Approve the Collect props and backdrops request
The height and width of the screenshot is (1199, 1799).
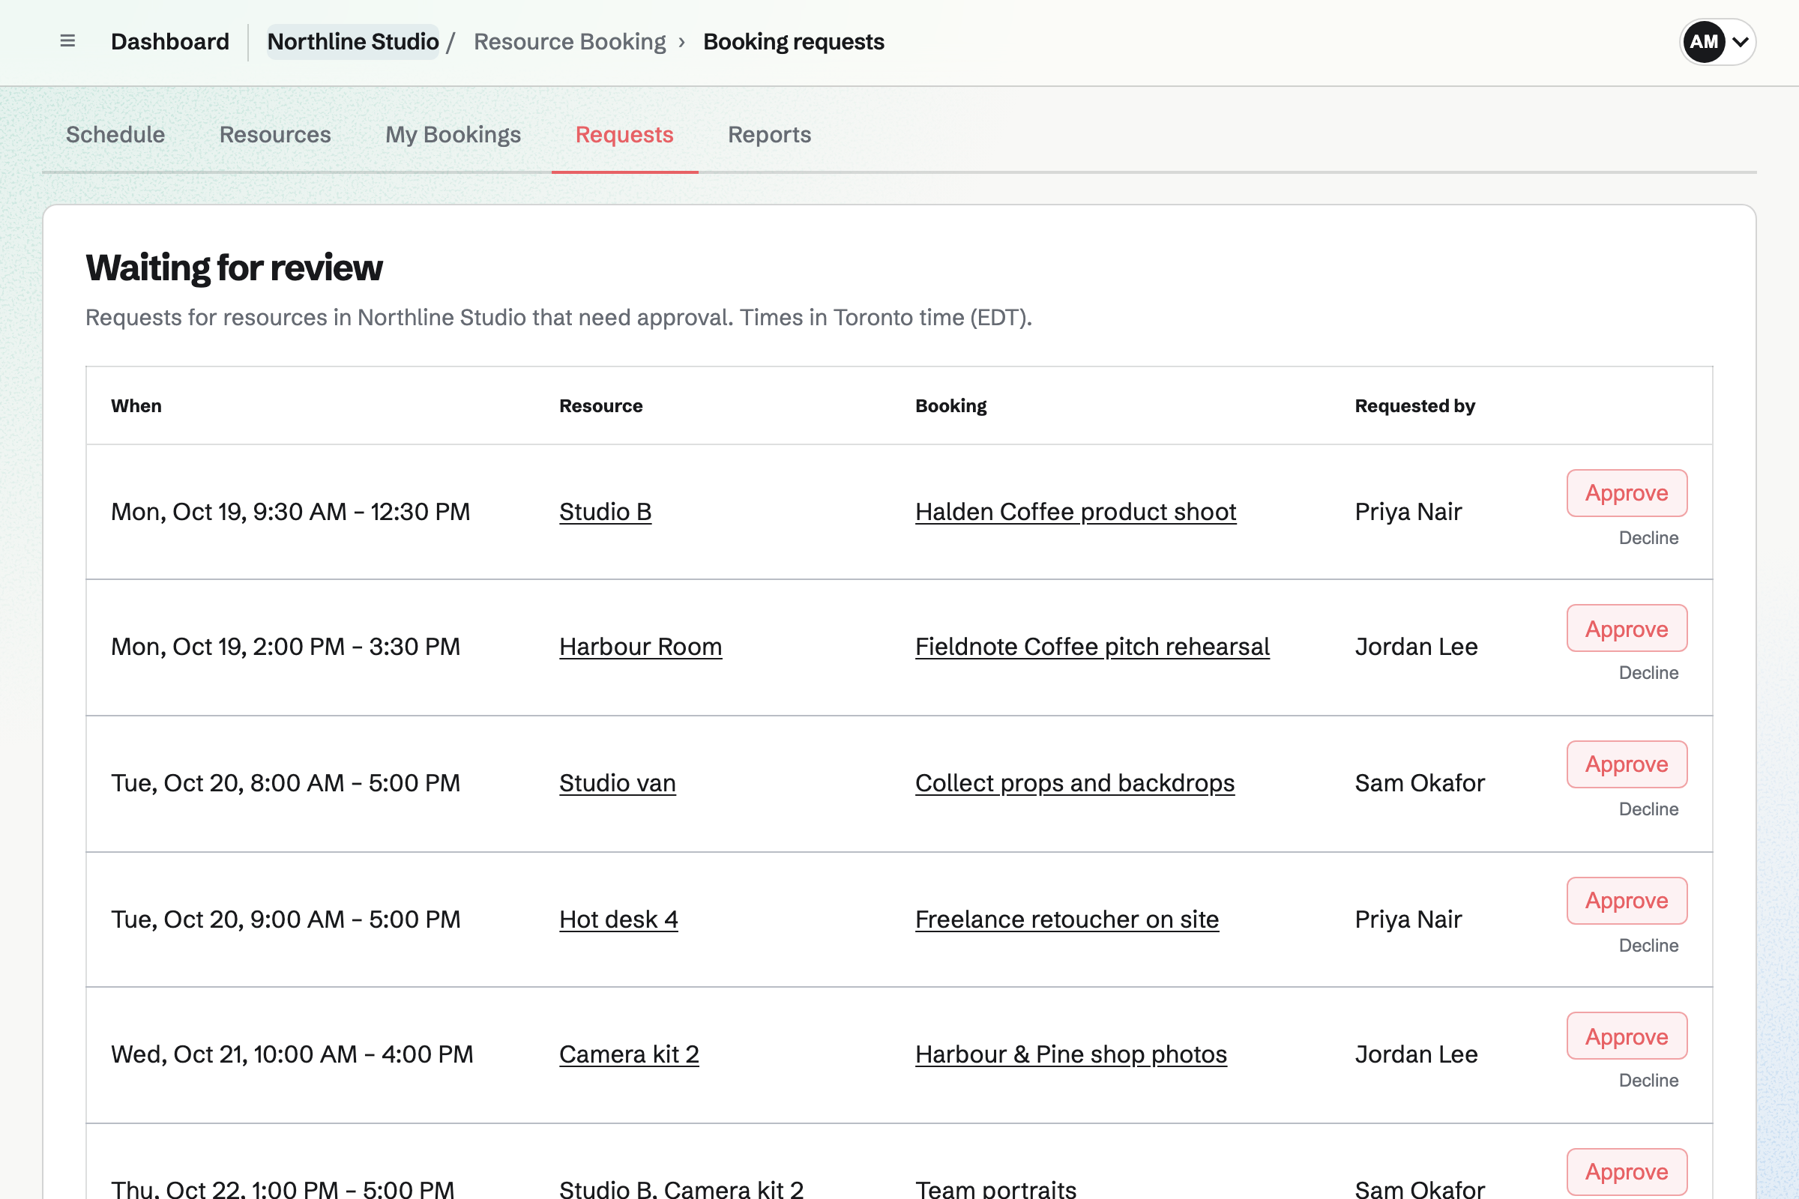tap(1627, 764)
